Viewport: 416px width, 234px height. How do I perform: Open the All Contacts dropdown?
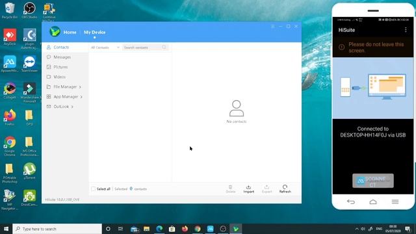pyautogui.click(x=105, y=47)
